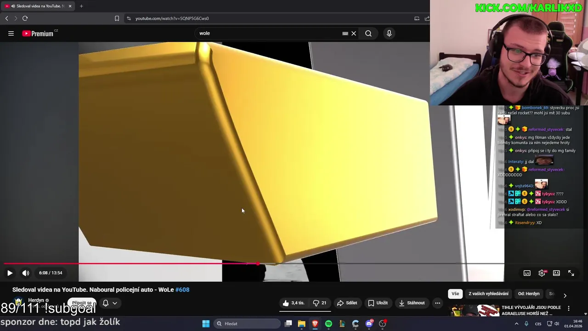The height and width of the screenshot is (331, 588).
Task: Switch to theater mode
Action: [556, 273]
